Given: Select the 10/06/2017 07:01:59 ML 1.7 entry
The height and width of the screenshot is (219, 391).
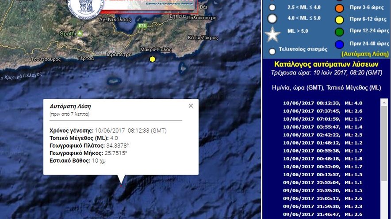Looking at the screenshot, I should click(x=323, y=119).
